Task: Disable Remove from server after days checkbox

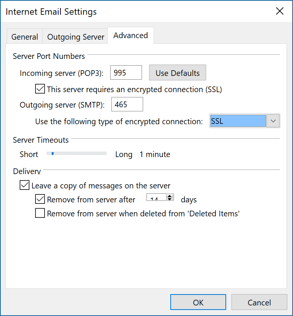Action: point(40,199)
